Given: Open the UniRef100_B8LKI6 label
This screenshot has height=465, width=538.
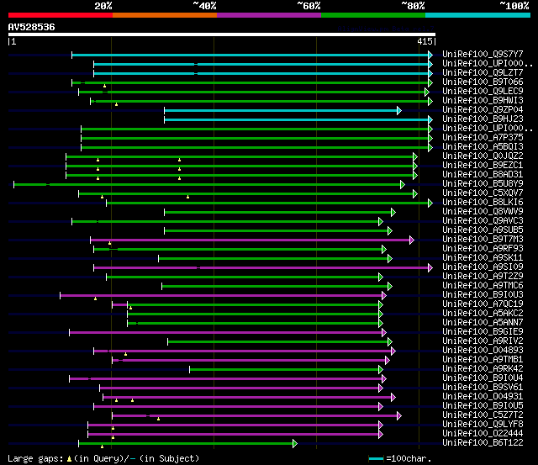Looking at the screenshot, I should (x=483, y=203).
